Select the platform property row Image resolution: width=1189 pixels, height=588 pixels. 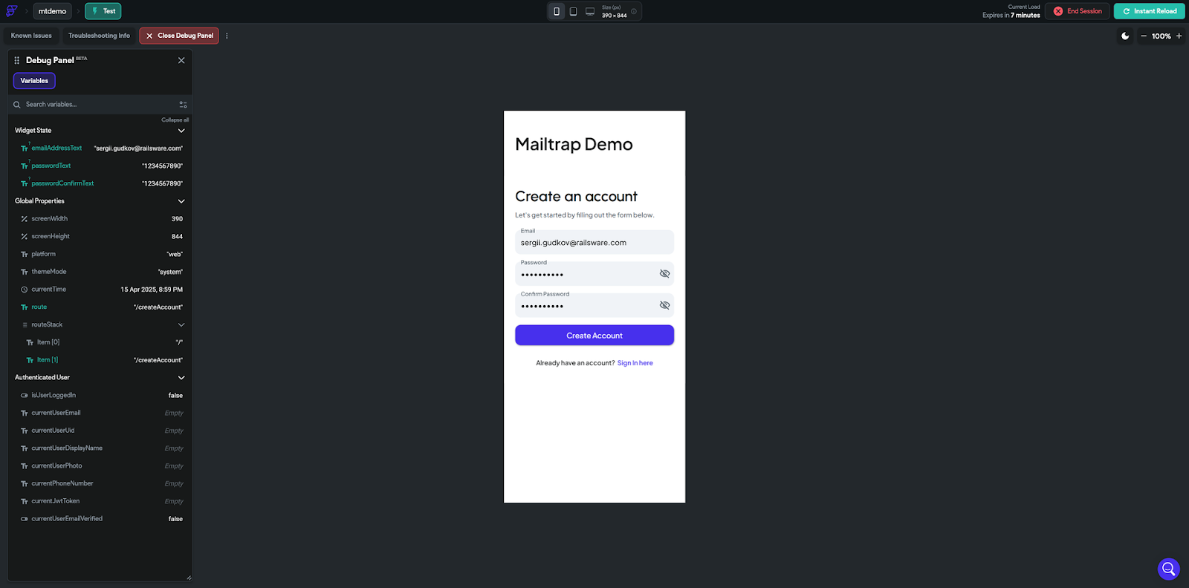(x=101, y=254)
